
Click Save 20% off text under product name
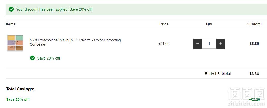49,58
